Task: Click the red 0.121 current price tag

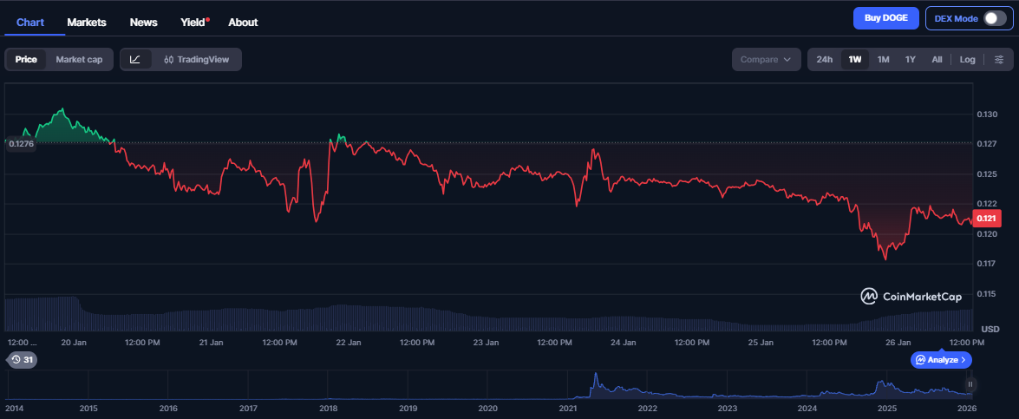Action: pos(988,219)
